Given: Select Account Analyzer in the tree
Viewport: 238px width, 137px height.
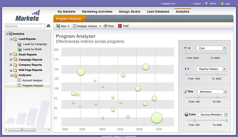Looking at the screenshot, I should click(x=32, y=80).
